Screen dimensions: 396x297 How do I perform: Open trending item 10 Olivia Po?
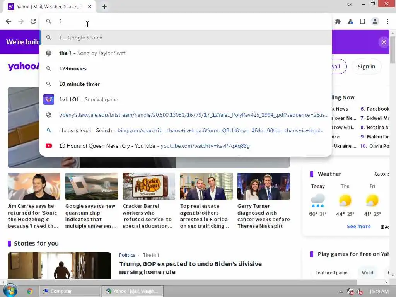[x=375, y=146]
